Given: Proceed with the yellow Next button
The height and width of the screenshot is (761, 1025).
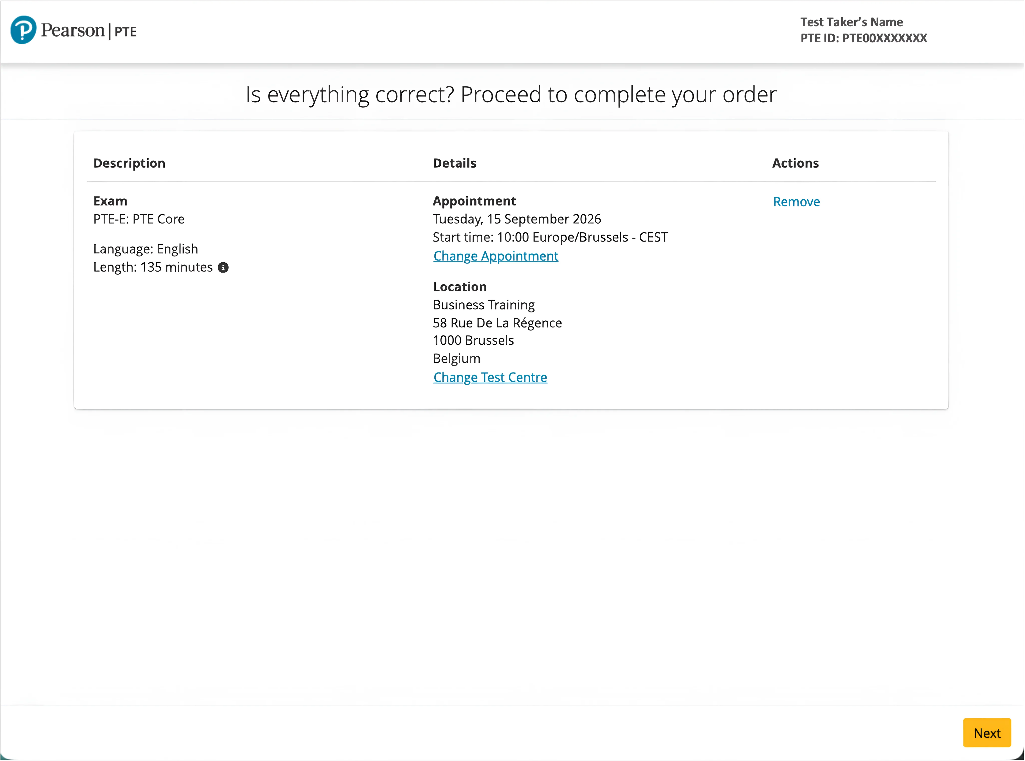Looking at the screenshot, I should [x=987, y=733].
